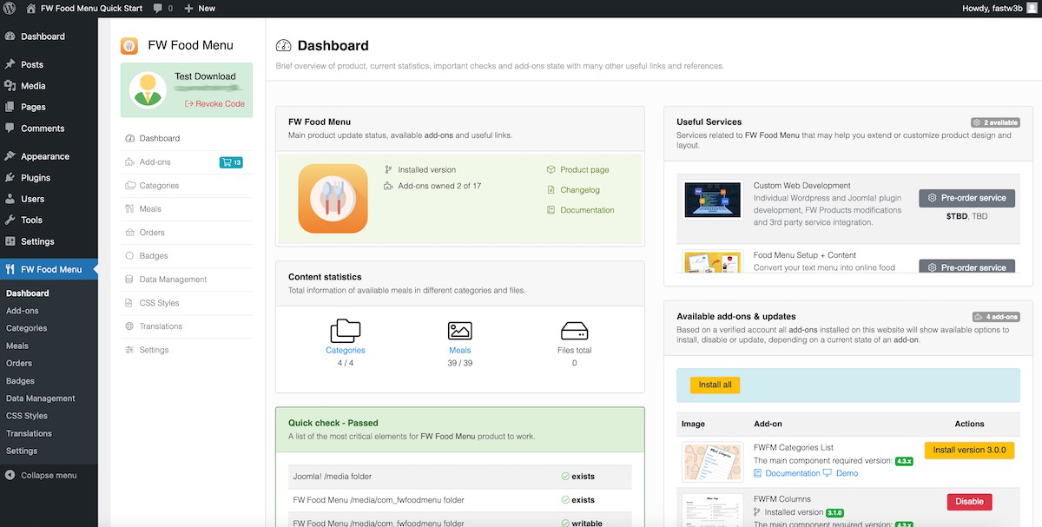Click the Categories folder icon in statistics
This screenshot has width=1042, height=527.
point(345,331)
